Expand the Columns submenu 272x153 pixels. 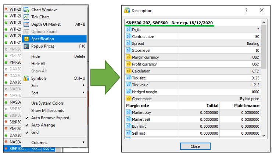54,143
